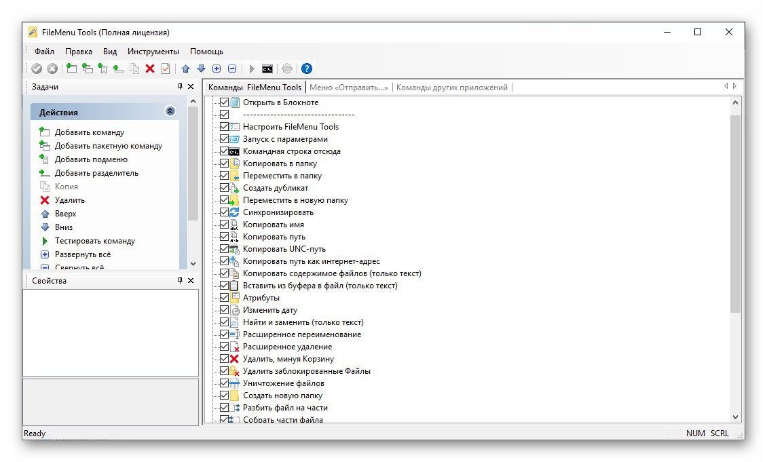Click the document-with-checkmark toolbar icon
The image size is (767, 462).
click(166, 69)
